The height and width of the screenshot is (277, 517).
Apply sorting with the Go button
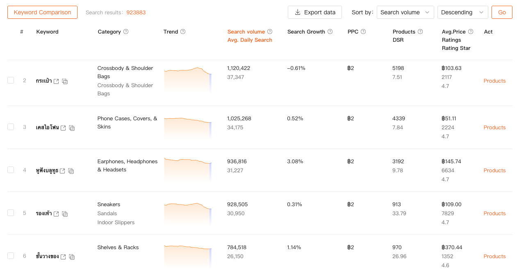click(502, 12)
